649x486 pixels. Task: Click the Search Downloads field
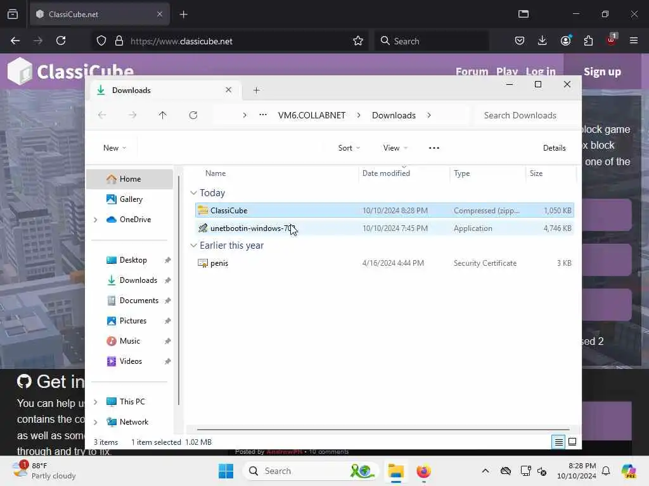click(x=525, y=115)
